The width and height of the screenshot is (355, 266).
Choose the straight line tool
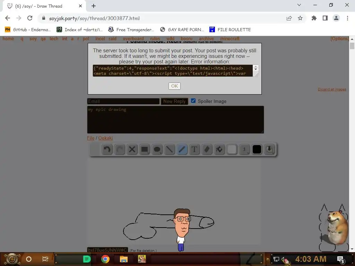click(170, 149)
